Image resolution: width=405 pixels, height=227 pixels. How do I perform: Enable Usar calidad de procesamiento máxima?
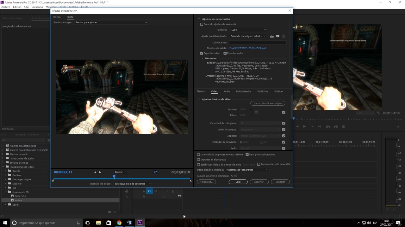click(x=198, y=154)
